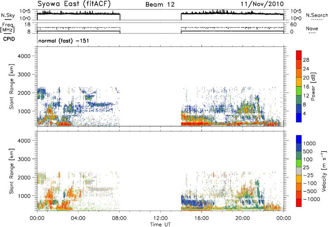Click the date '11/Nov/2010'
328x227 pixels.
pos(262,4)
